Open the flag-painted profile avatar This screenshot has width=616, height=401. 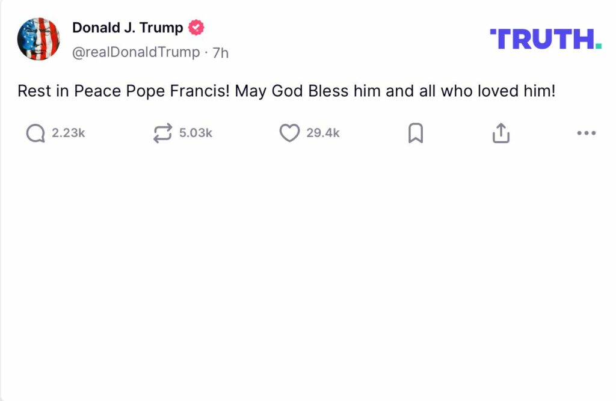coord(38,39)
